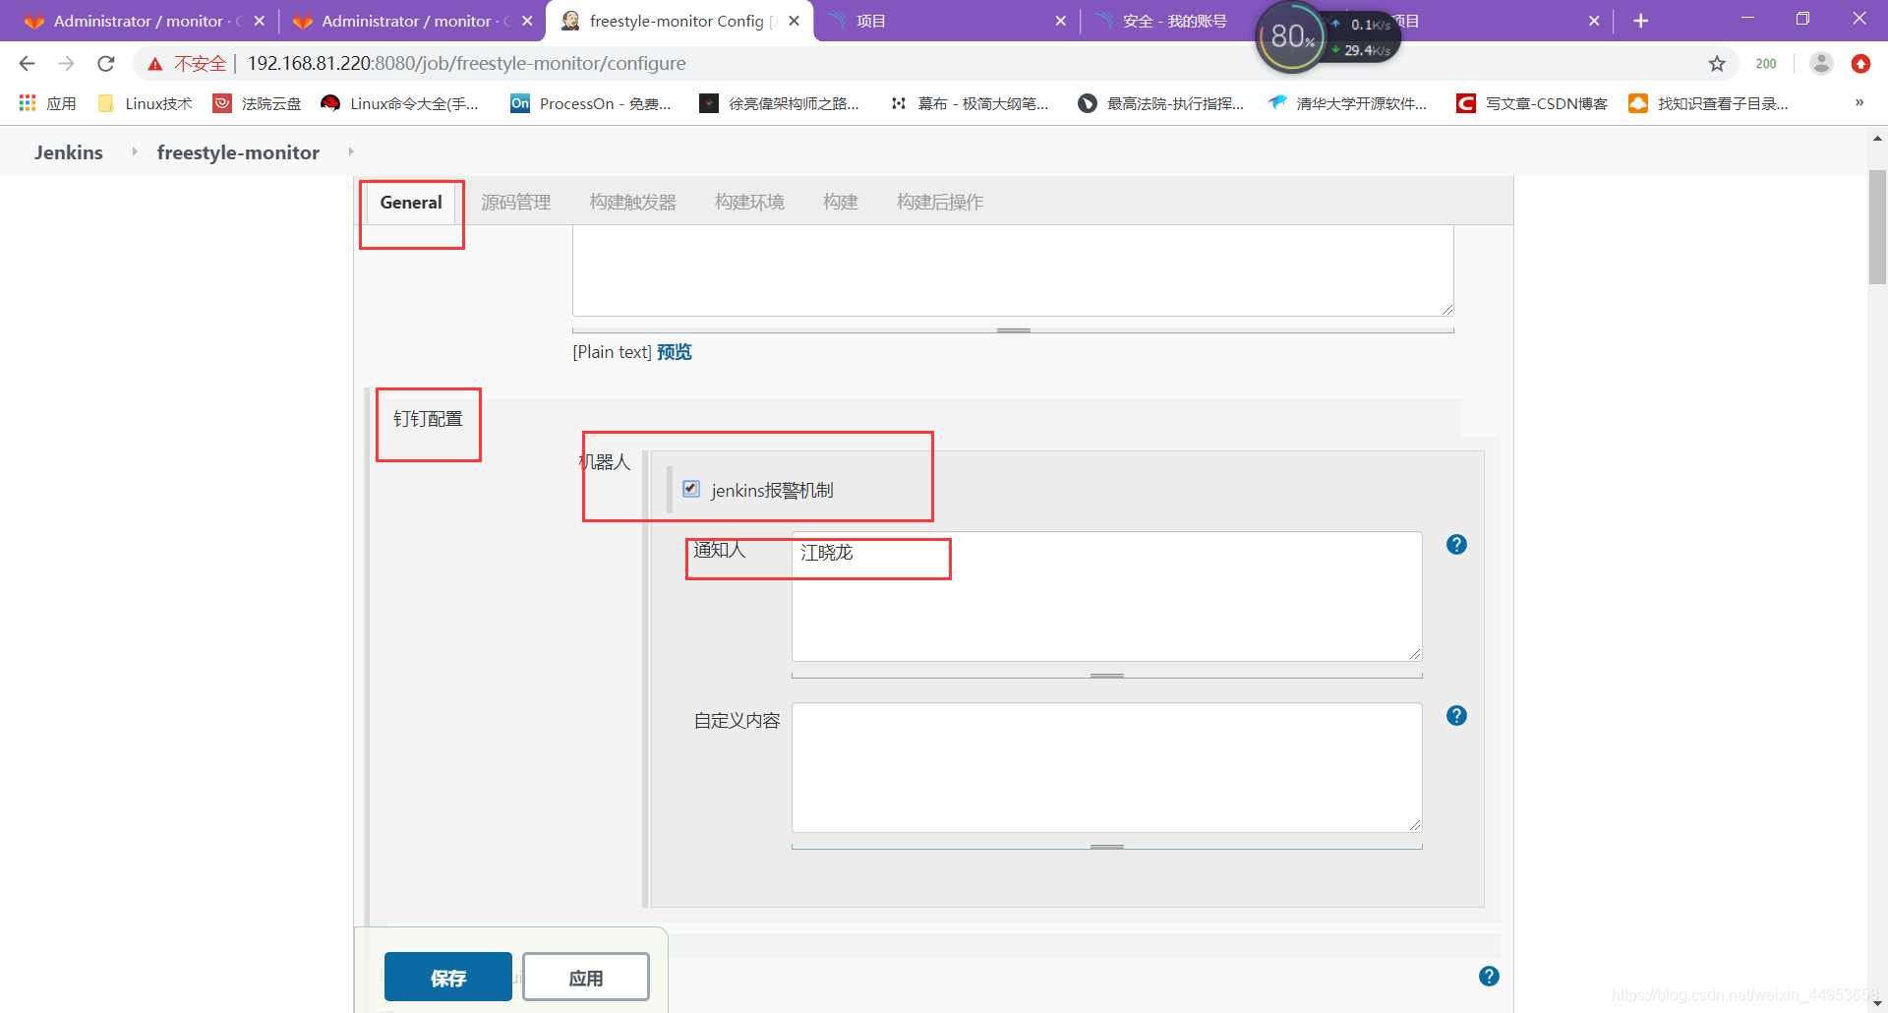1888x1013 pixels.
Task: Open the 法院云盘 bookmark
Action: 258,103
